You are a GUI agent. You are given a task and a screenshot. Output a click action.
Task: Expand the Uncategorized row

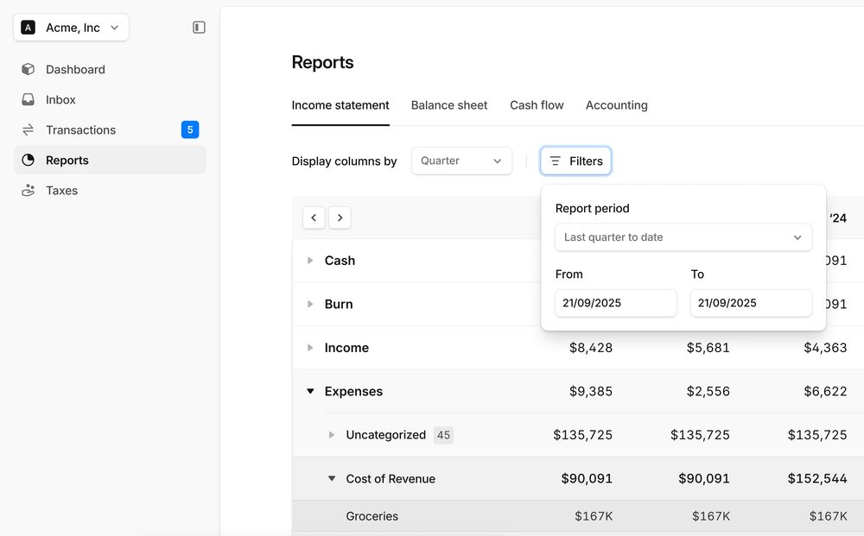pyautogui.click(x=331, y=435)
